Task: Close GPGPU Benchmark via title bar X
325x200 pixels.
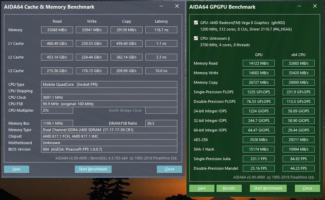Action: pyautogui.click(x=315, y=6)
